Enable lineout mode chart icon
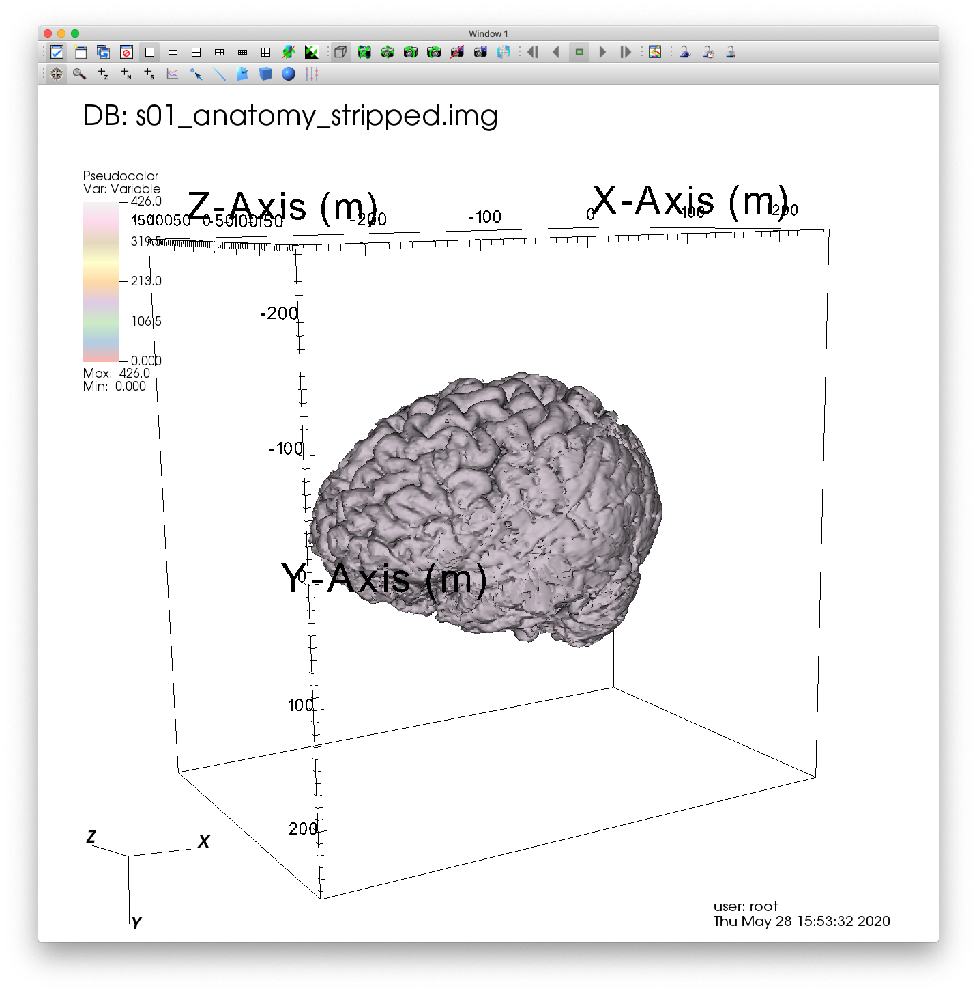Viewport: 977px width, 993px height. pyautogui.click(x=173, y=74)
